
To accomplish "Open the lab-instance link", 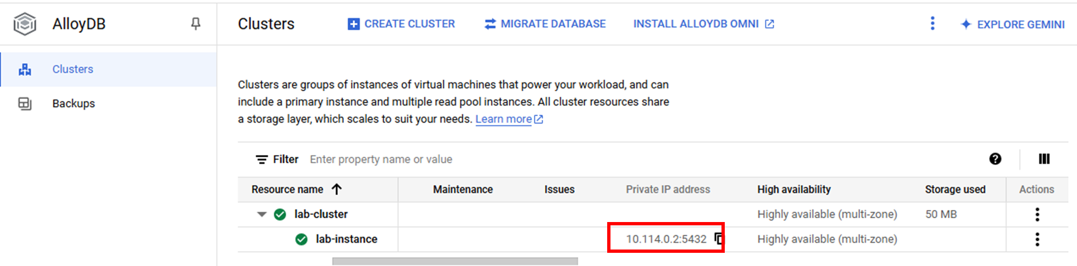I will click(x=346, y=239).
